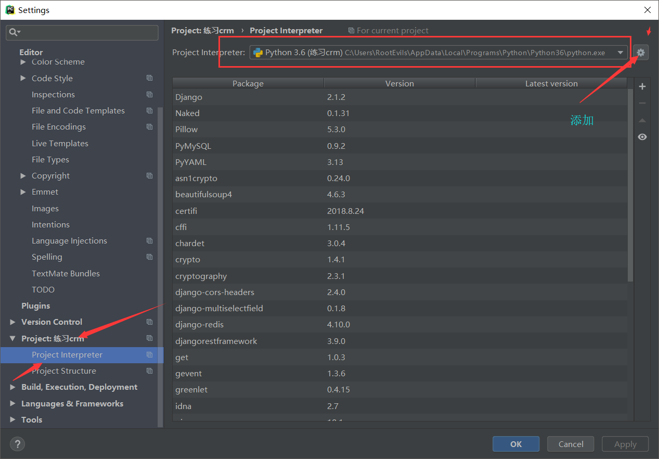
Task: Click project-level icon beside Project Structure
Action: (150, 371)
